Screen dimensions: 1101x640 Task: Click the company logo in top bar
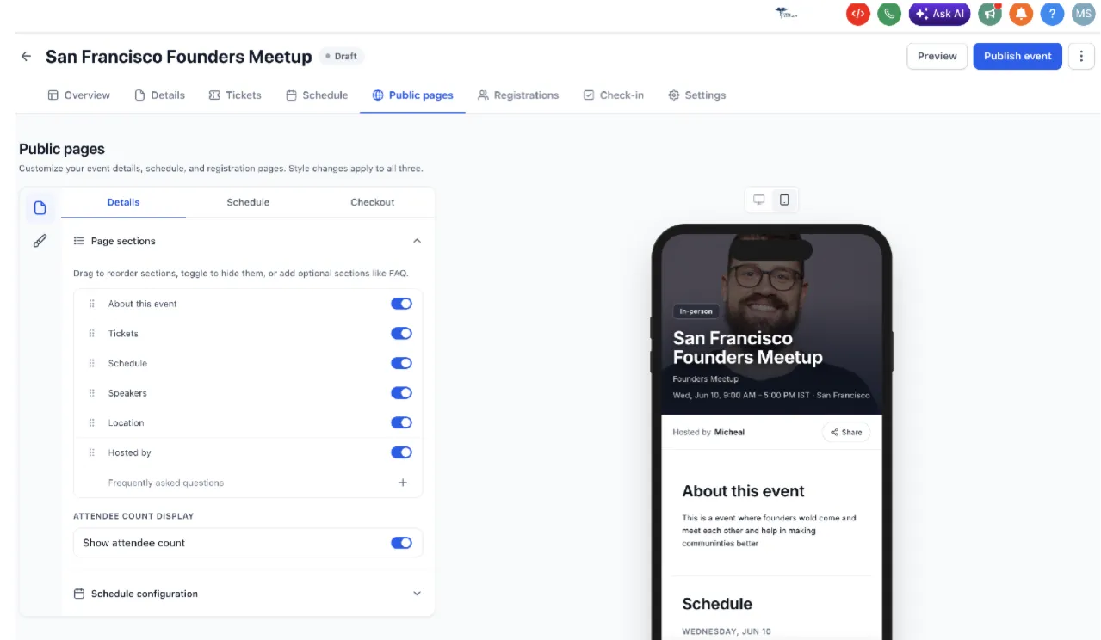(786, 14)
